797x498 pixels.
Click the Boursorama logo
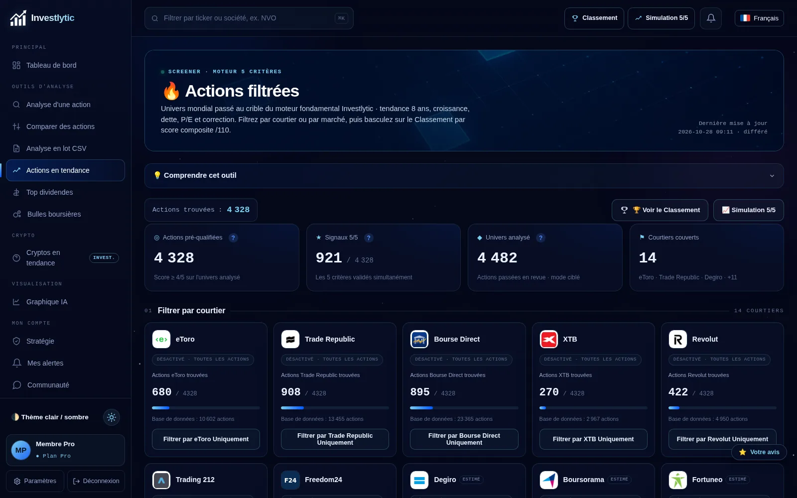tap(549, 480)
